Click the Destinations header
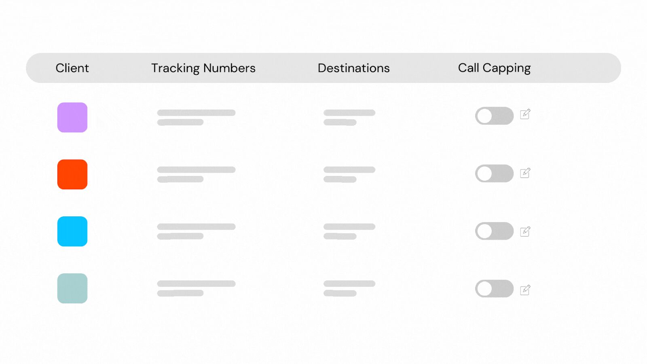The height and width of the screenshot is (364, 647). click(x=353, y=68)
